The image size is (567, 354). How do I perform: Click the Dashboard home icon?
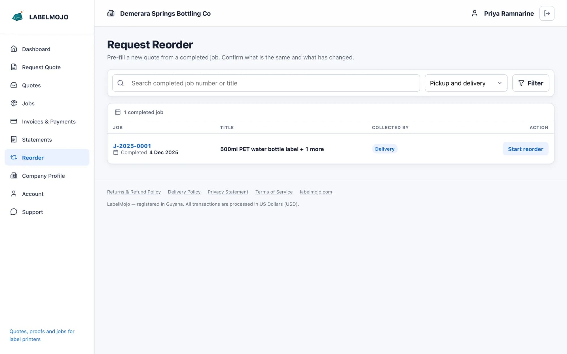click(x=14, y=49)
